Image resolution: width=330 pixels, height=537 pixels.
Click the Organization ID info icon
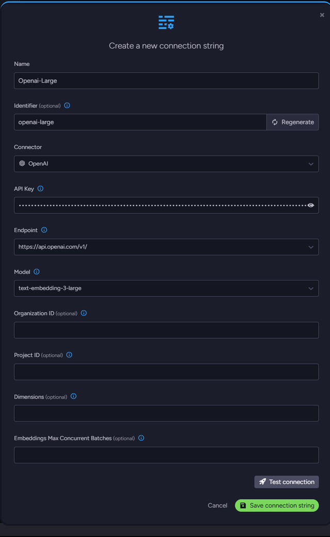tap(84, 313)
